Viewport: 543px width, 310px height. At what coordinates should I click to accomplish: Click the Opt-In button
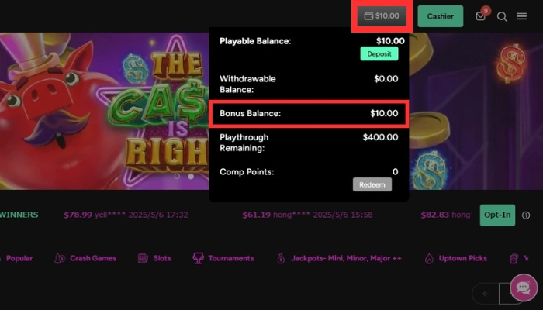click(497, 215)
